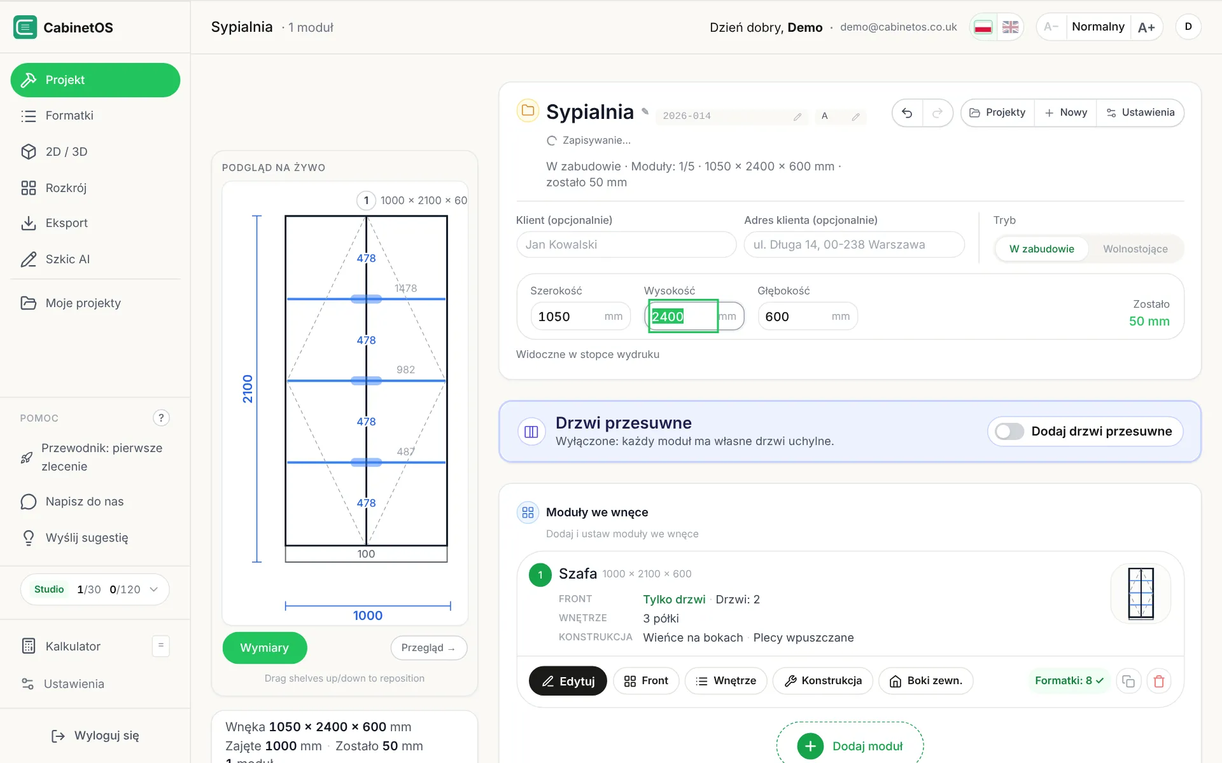Duplicate the Szafa module with copy icon

click(1128, 681)
